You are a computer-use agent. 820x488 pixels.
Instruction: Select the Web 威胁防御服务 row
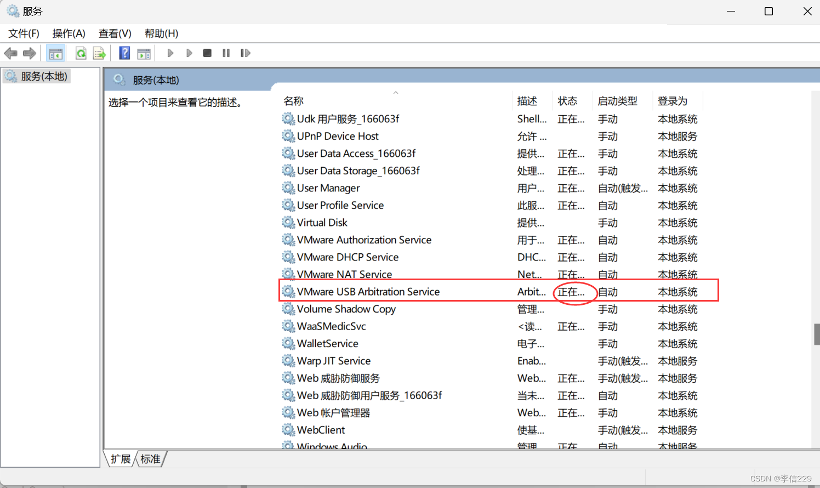coord(338,378)
